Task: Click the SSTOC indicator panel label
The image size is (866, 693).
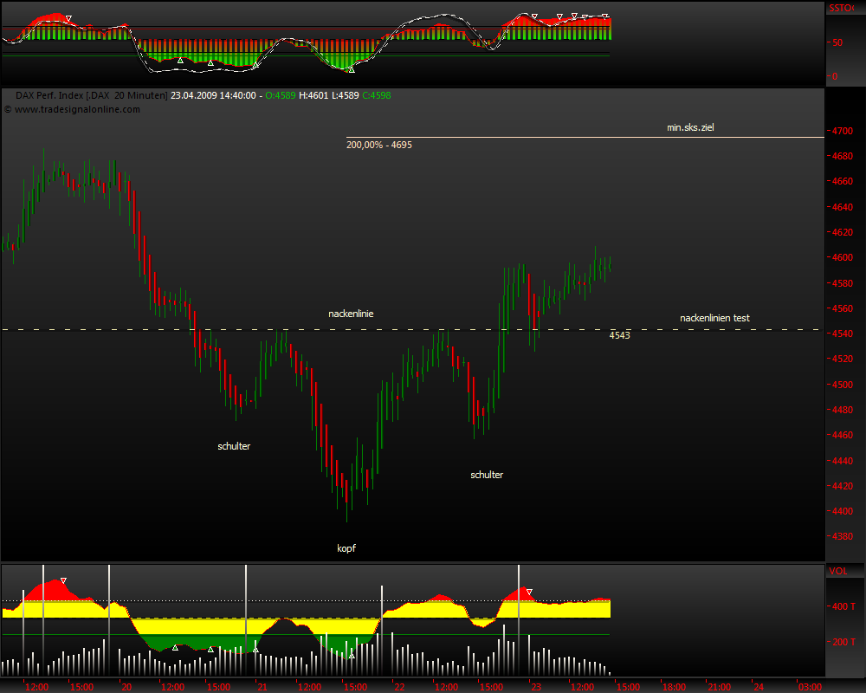Action: click(x=842, y=7)
